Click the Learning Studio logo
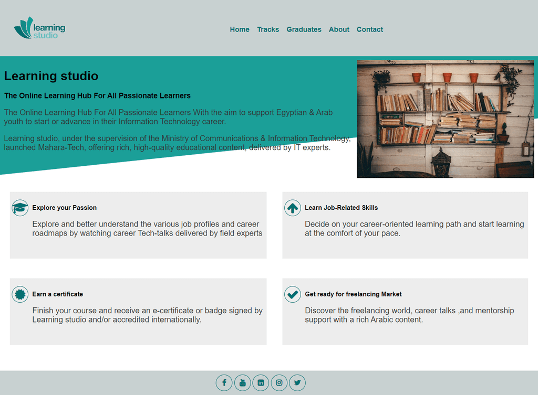The height and width of the screenshot is (395, 538). coord(39,28)
